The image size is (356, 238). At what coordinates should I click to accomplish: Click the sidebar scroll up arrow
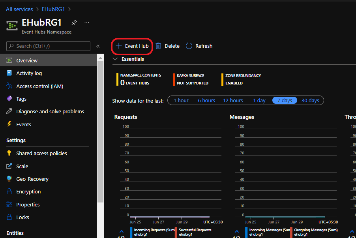[100, 58]
